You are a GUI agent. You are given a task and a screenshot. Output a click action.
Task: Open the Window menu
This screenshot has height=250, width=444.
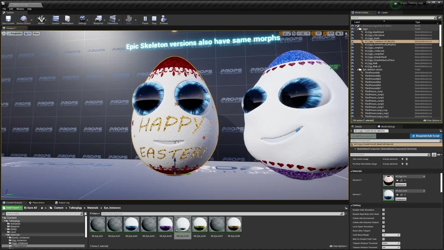point(20,9)
